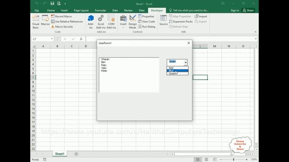The image size is (289, 162).
Task: Switch to Page Layout view
Action: [206, 159]
